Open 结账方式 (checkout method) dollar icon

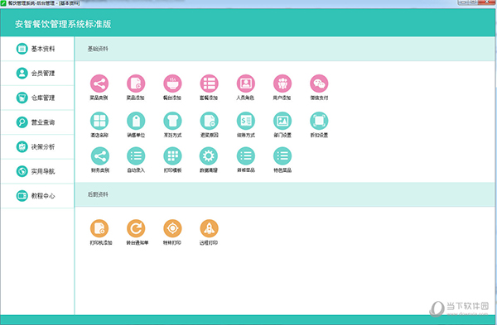(246, 121)
